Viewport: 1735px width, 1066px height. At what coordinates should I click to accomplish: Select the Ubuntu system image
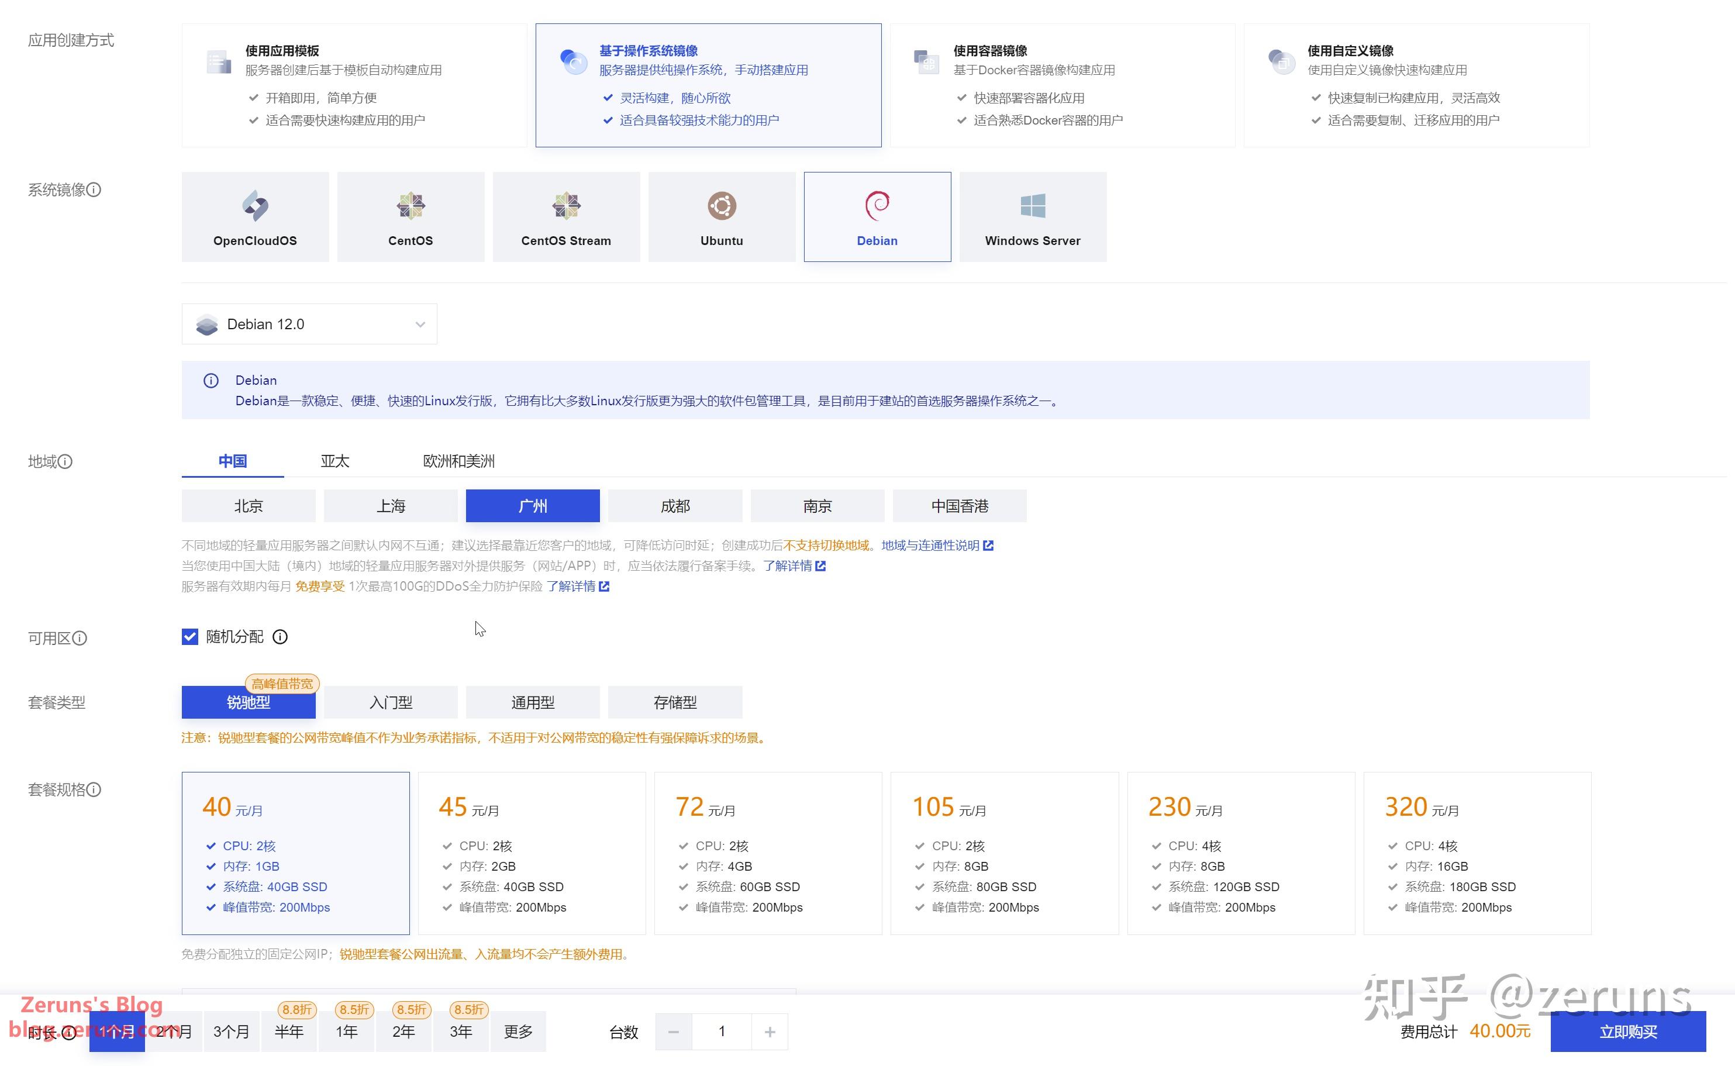(x=720, y=216)
